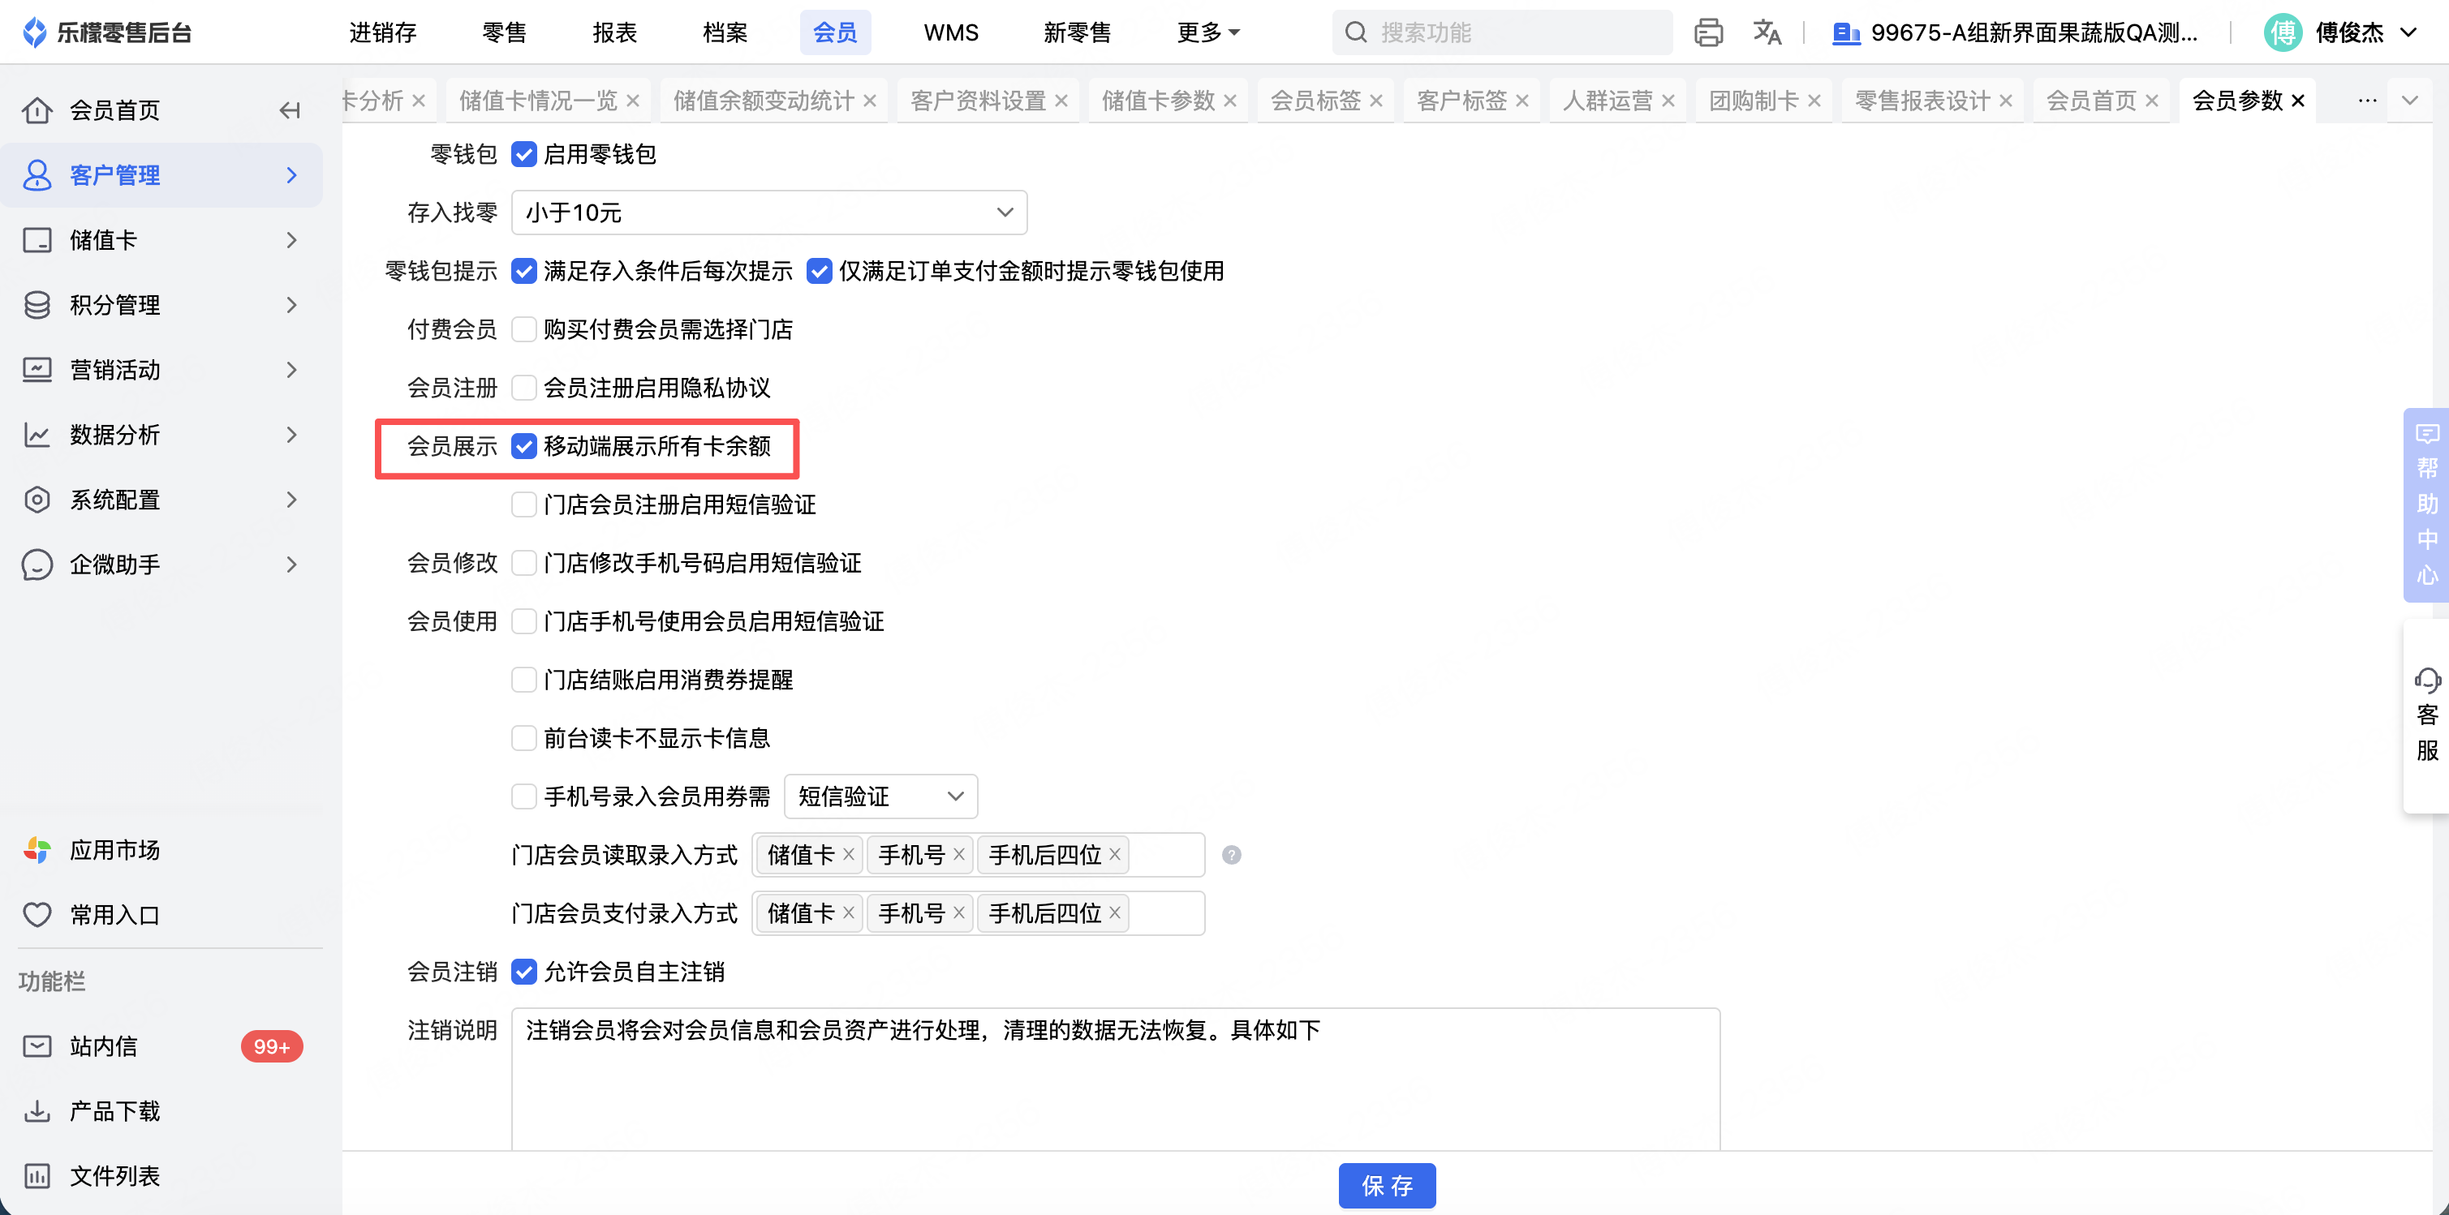Screen dimensions: 2449x1215
Task: Open the 短信验证 dropdown
Action: pos(880,796)
